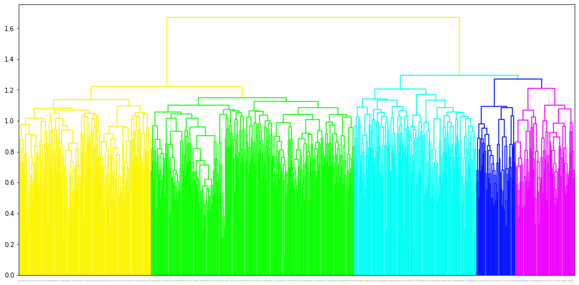Click the top blue horizontal link joining magenta
Viewport: 579px width, 285px height.
[x=518, y=79]
